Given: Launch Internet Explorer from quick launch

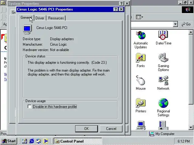Looking at the screenshot, I should click(x=32, y=141).
